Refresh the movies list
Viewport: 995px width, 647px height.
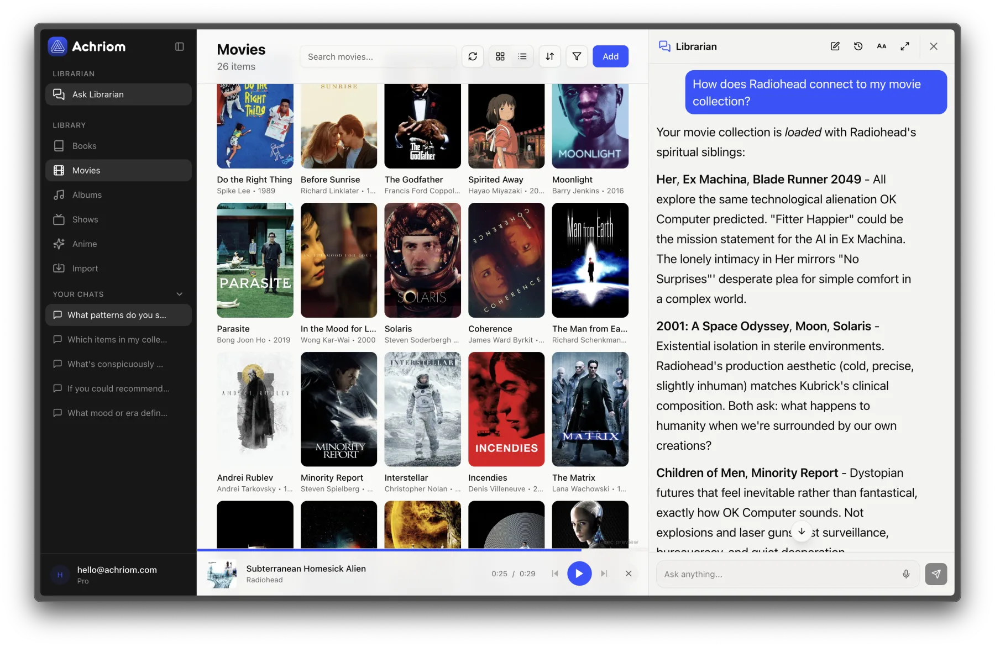pos(473,56)
